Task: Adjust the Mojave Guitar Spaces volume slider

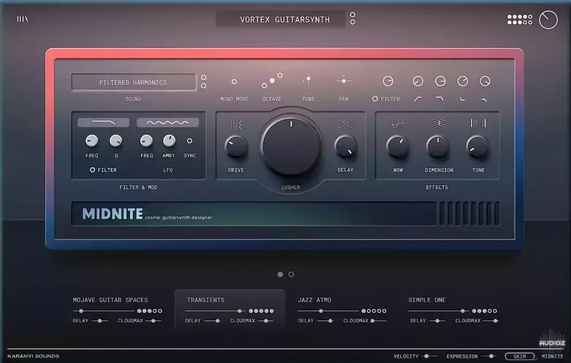Action: point(104,311)
